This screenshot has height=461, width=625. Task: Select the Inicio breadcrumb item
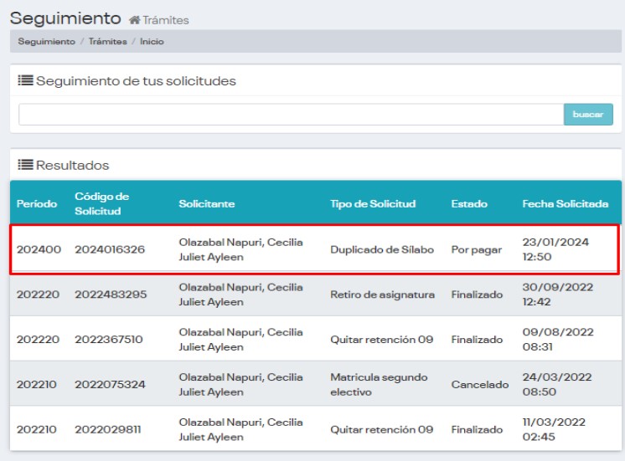click(152, 41)
